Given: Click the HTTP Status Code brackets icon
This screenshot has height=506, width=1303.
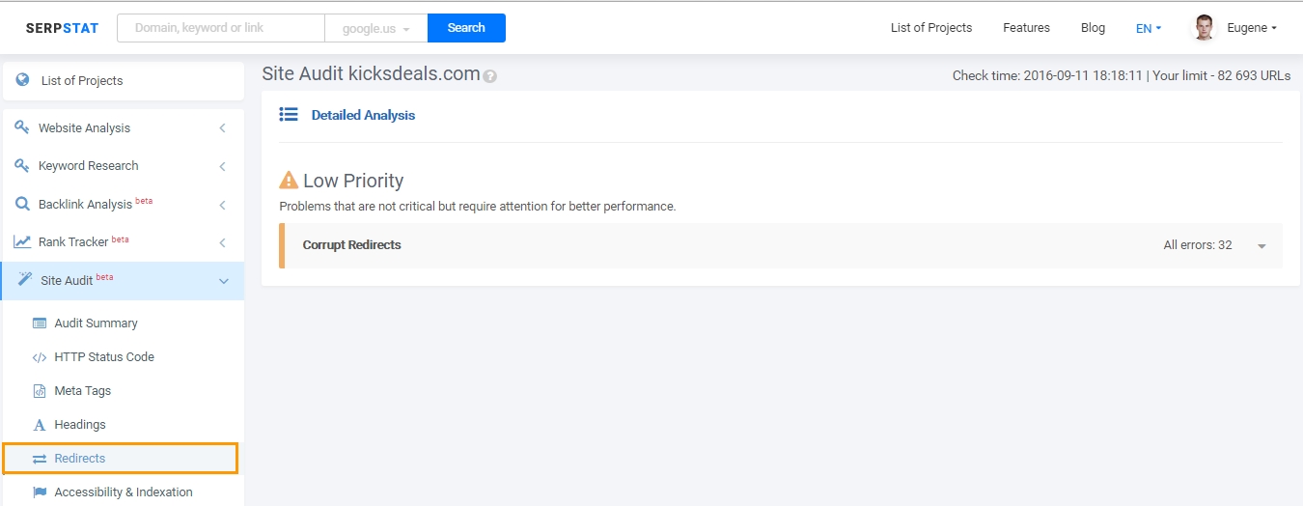Looking at the screenshot, I should tap(40, 357).
